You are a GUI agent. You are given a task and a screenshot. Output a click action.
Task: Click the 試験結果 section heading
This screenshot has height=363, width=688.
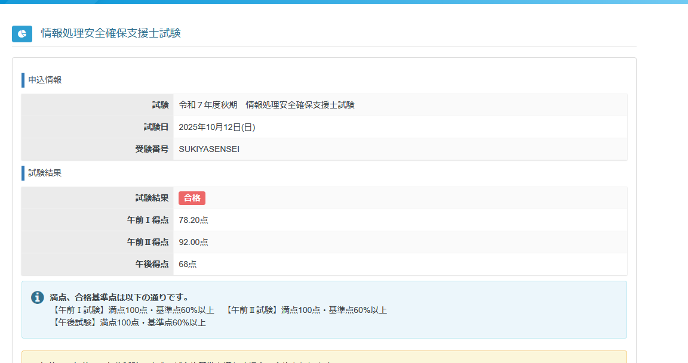click(45, 173)
